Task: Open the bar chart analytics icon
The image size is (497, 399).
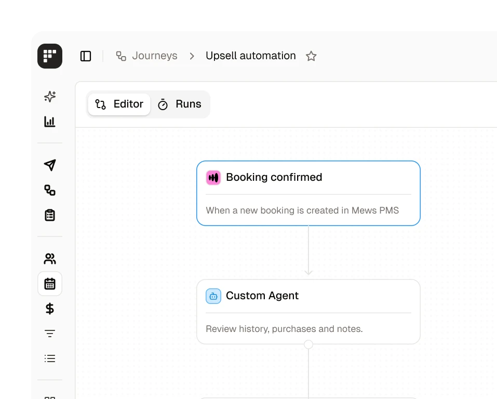Action: coord(50,122)
